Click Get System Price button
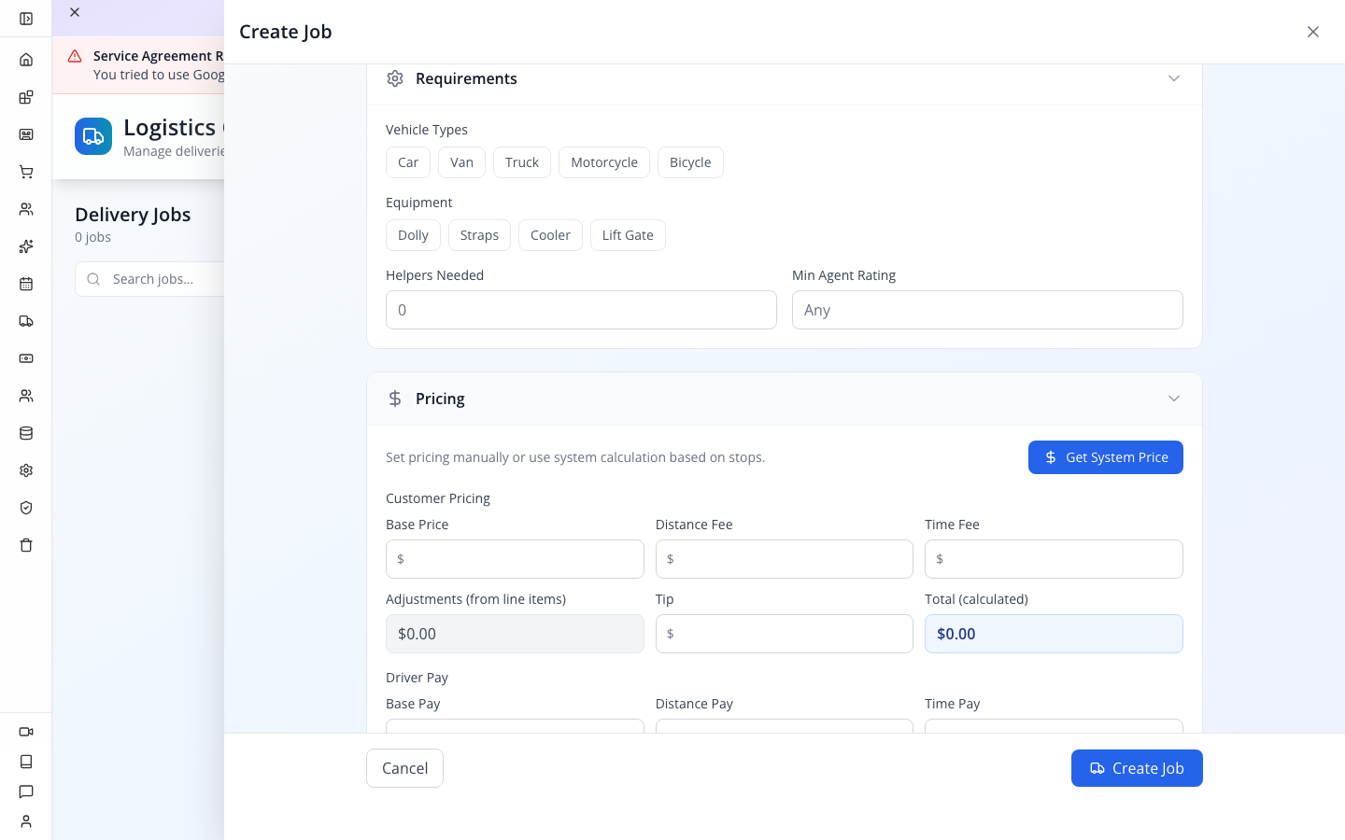Screen dimensions: 1345x840 pyautogui.click(x=1106, y=457)
